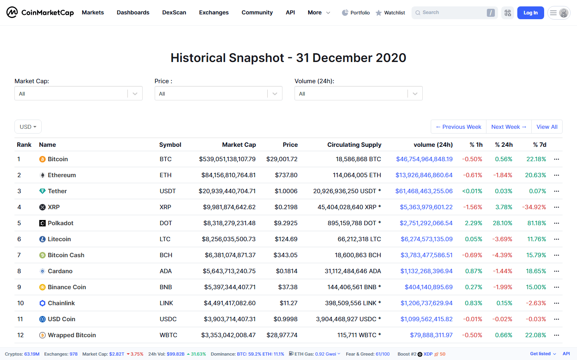The image size is (577, 360).
Task: Open the DexScan menu
Action: (x=174, y=12)
